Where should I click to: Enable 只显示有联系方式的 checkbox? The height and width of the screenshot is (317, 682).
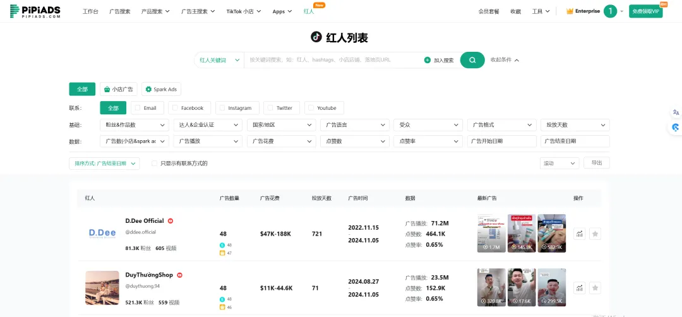[154, 164]
